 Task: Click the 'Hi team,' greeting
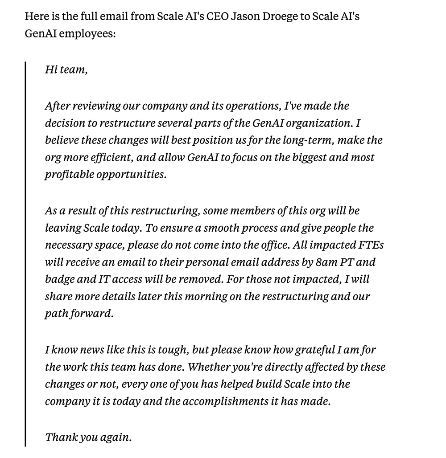(66, 70)
